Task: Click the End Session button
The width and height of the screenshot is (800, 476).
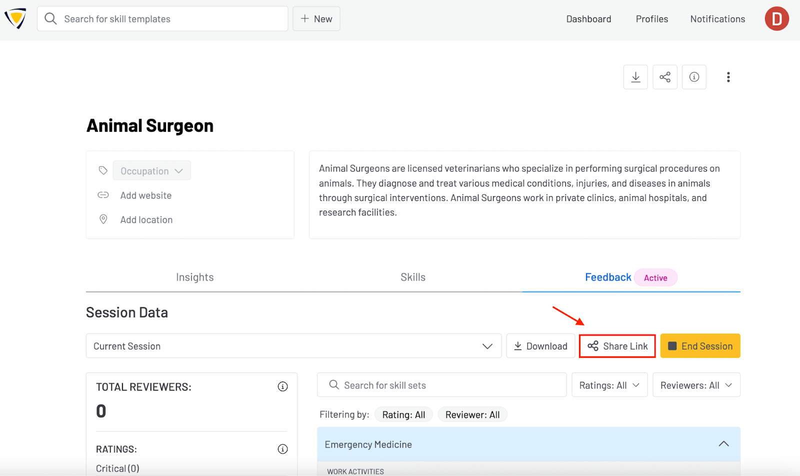Action: tap(699, 345)
